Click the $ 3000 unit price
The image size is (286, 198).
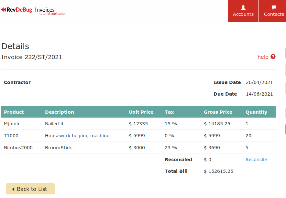(x=137, y=148)
